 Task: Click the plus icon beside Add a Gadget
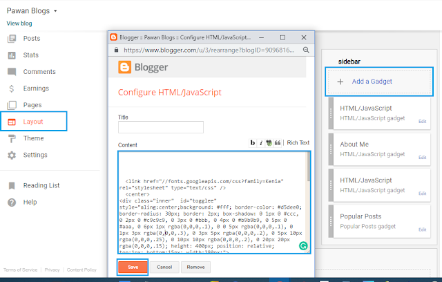[340, 82]
